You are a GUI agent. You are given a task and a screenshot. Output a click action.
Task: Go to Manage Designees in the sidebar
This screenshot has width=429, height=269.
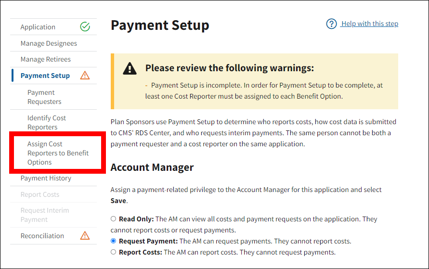pos(49,43)
